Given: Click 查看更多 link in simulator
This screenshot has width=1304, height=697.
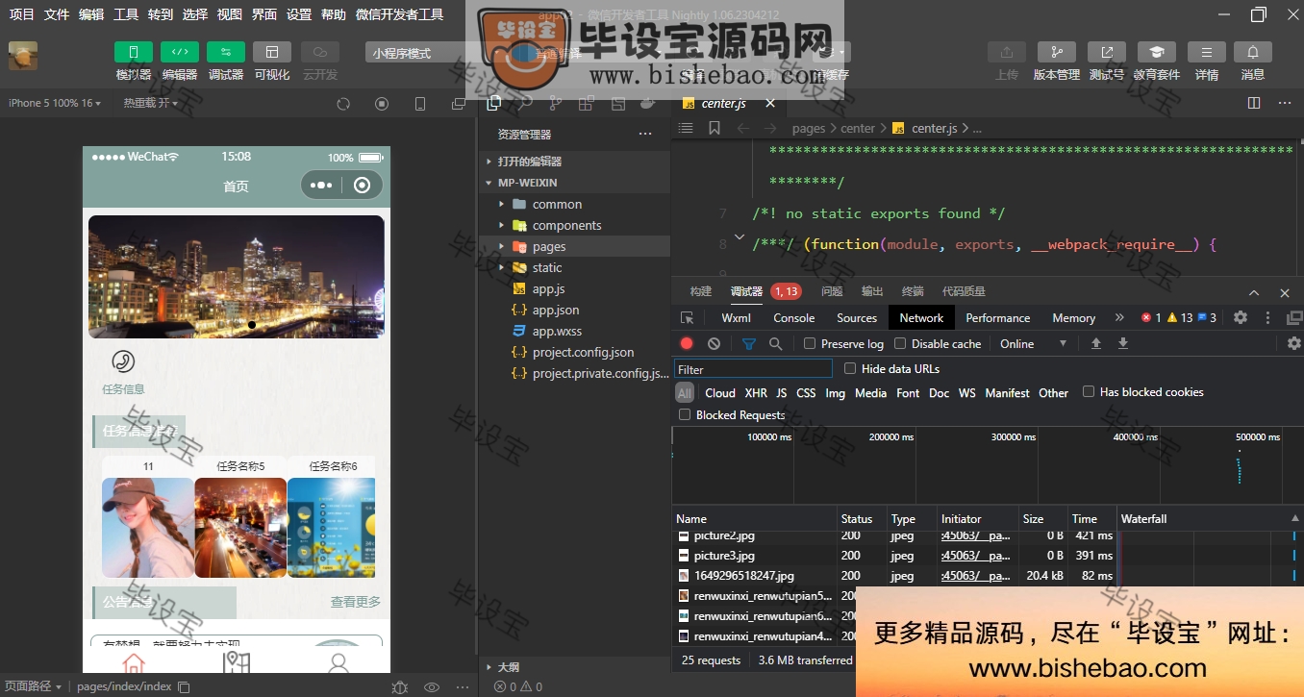Looking at the screenshot, I should [x=356, y=602].
